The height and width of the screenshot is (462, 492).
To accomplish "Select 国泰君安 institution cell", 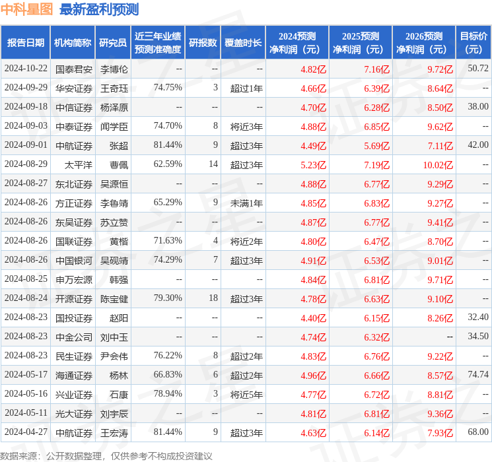I will (74, 69).
